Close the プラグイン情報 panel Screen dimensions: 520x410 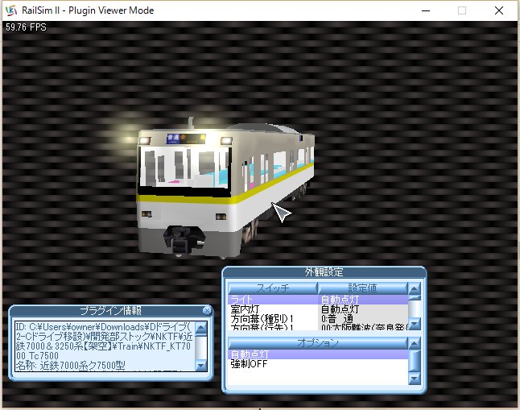point(207,311)
